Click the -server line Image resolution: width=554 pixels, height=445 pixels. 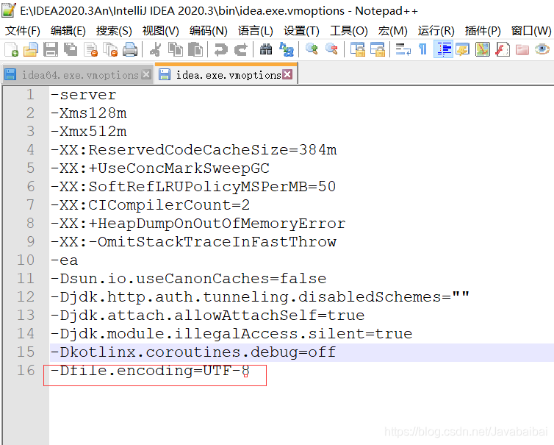[x=83, y=95]
